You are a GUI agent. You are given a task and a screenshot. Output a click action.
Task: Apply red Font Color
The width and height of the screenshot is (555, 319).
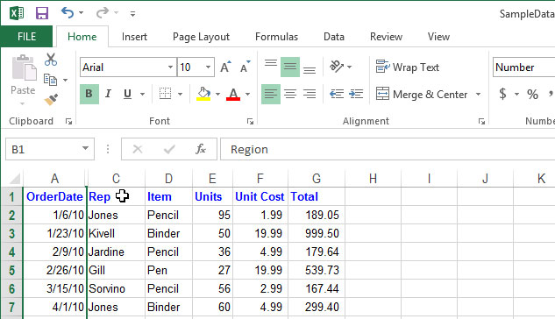233,94
